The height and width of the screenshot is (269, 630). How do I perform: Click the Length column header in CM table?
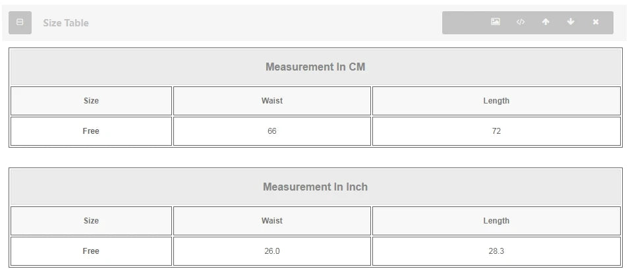(496, 101)
